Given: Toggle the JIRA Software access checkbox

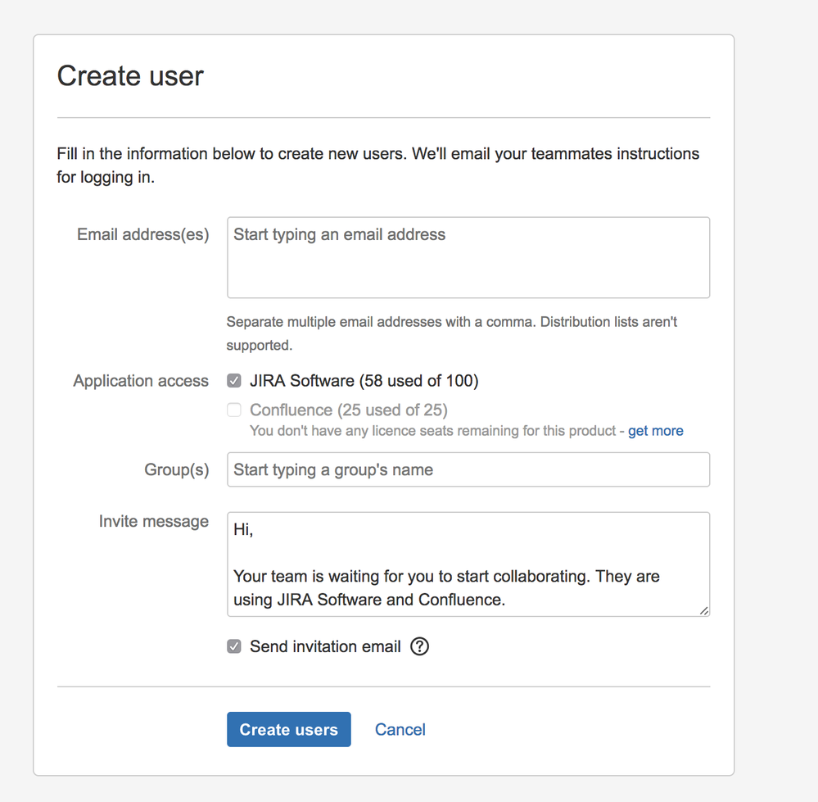Looking at the screenshot, I should tap(233, 381).
